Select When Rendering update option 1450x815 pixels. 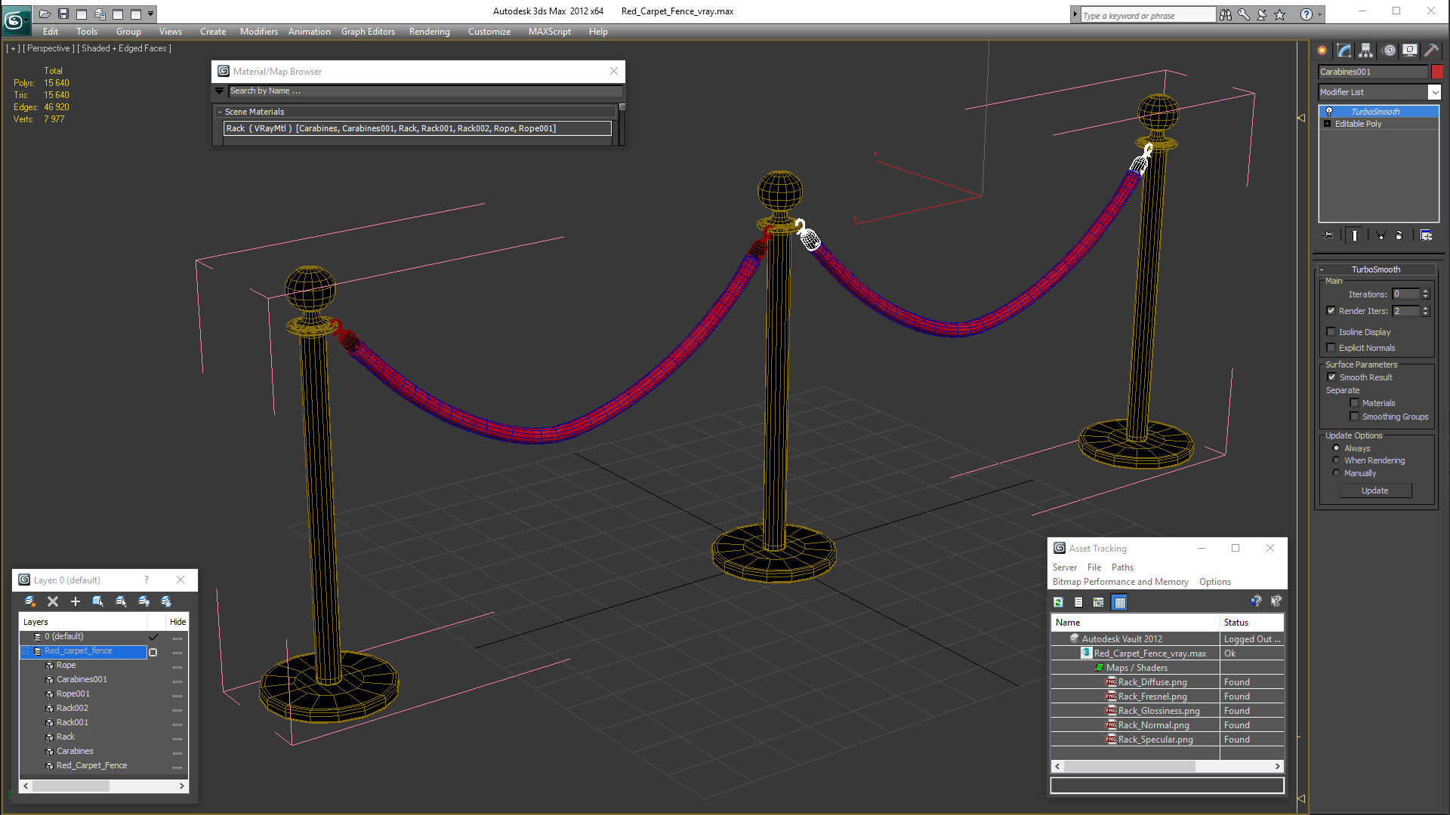[x=1336, y=460]
